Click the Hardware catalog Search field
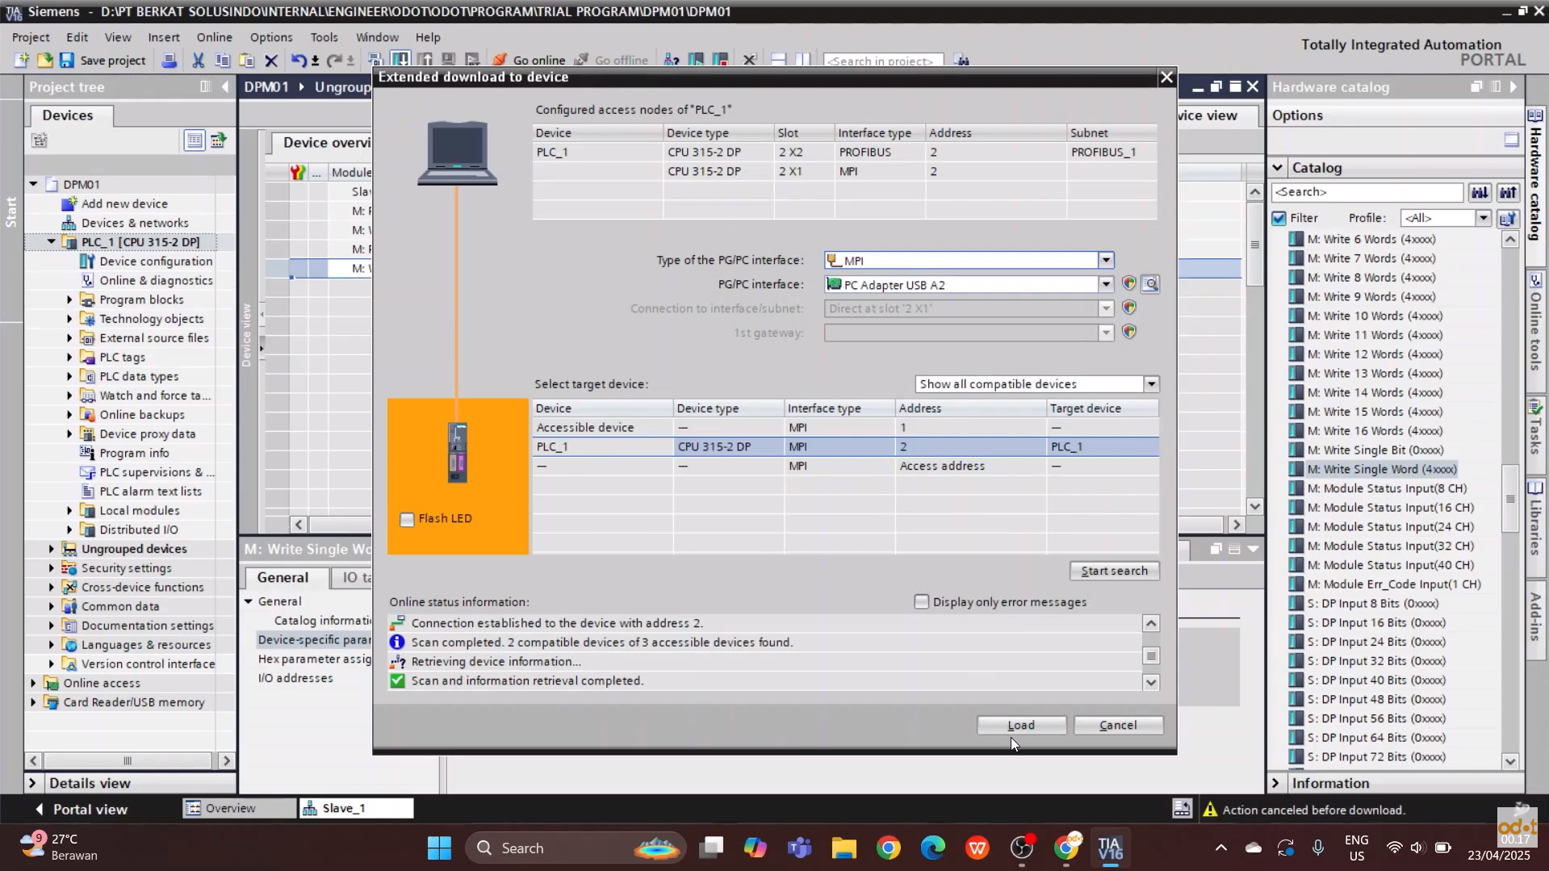This screenshot has height=871, width=1549. (1367, 192)
